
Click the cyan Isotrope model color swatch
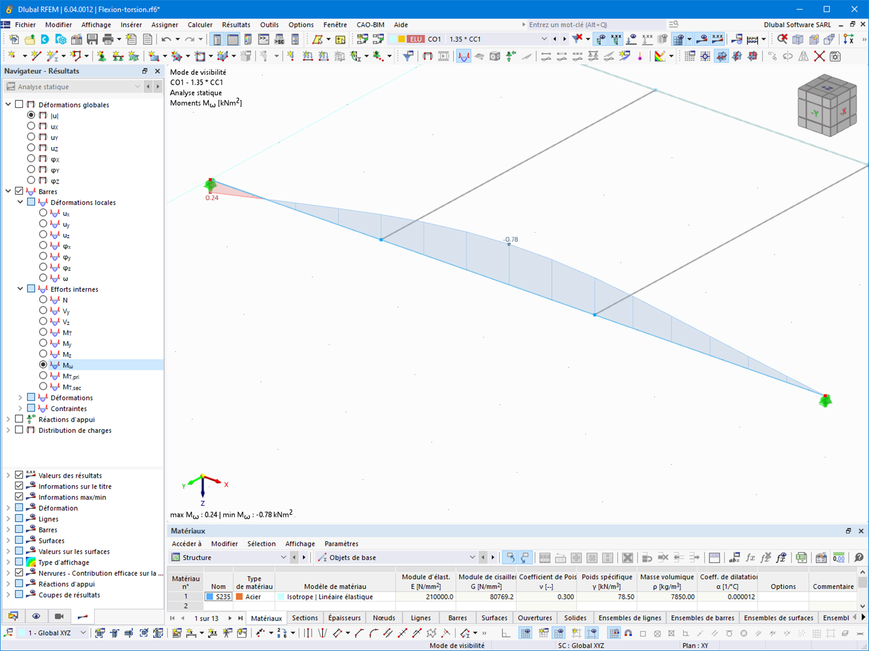point(281,597)
